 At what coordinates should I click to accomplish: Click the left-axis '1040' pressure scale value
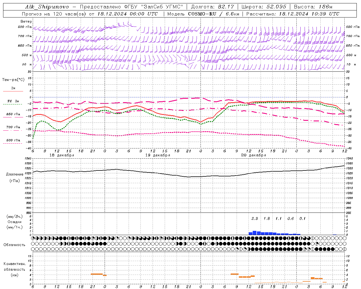(28, 159)
